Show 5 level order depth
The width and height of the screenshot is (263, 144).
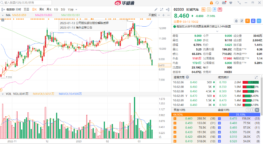[x=252, y=110]
